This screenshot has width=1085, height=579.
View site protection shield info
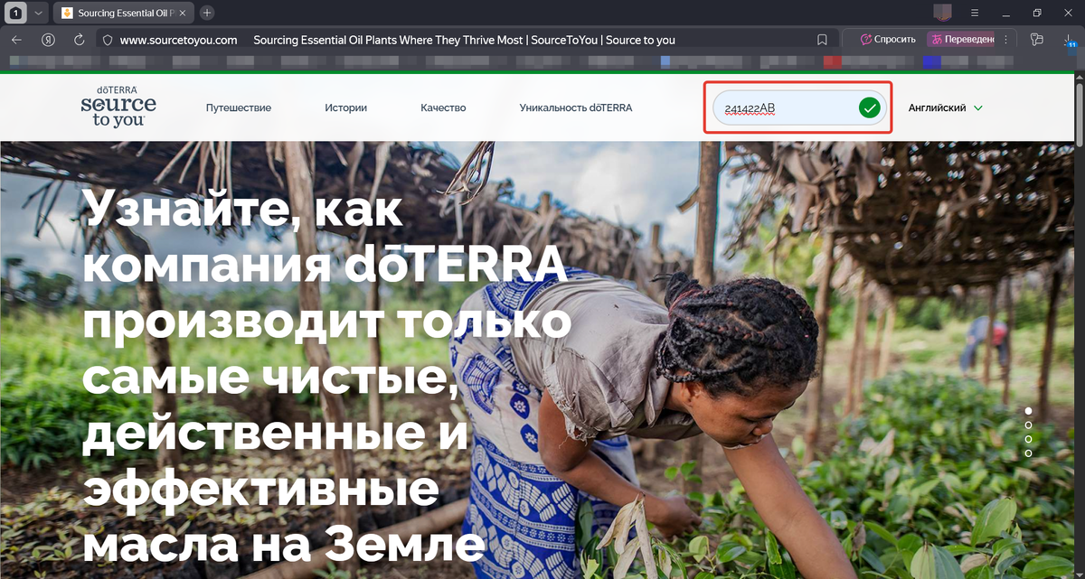[x=107, y=40]
